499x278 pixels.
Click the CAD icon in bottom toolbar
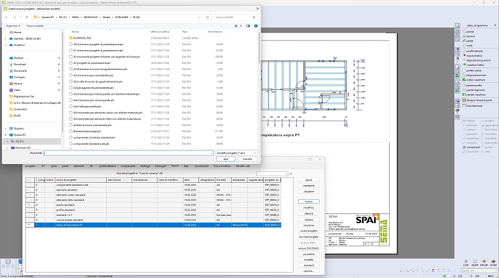pos(466,261)
